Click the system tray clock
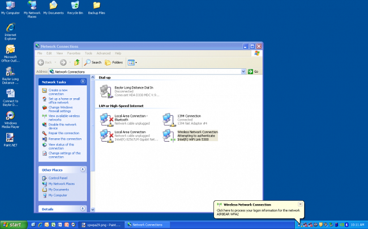Screen dimensions: 368x229 (357, 225)
